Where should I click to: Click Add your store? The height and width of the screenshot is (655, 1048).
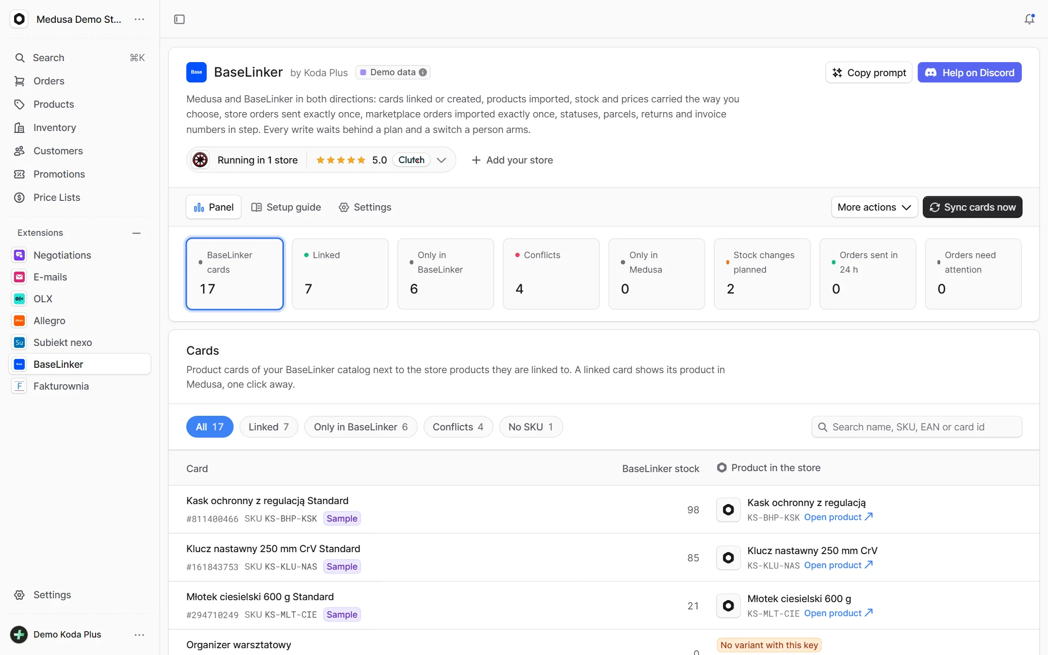click(x=512, y=160)
